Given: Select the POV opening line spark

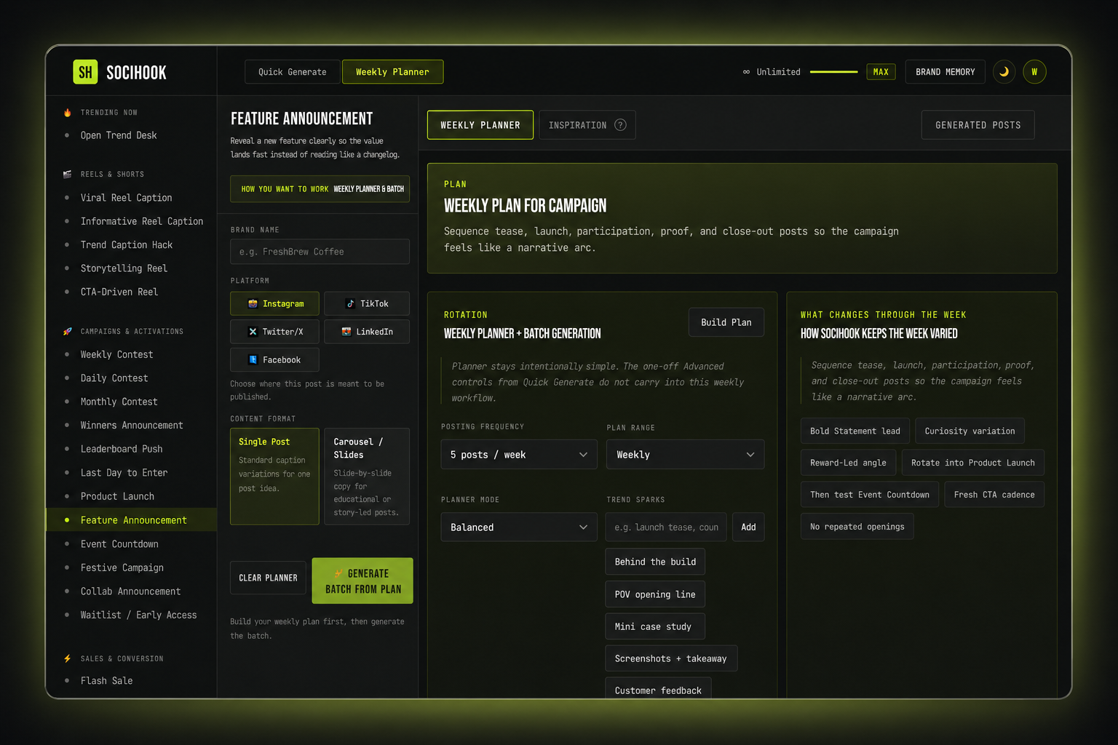Looking at the screenshot, I should click(655, 594).
